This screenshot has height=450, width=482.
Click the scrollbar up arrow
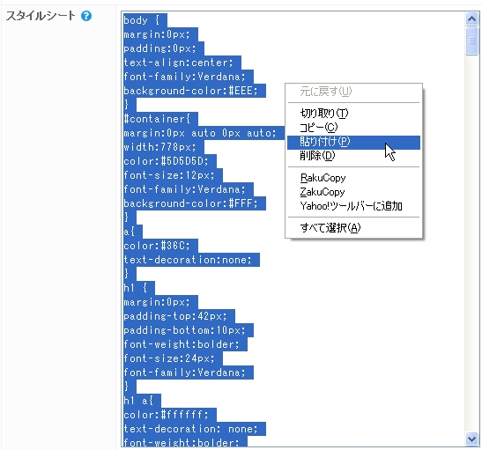(x=471, y=19)
